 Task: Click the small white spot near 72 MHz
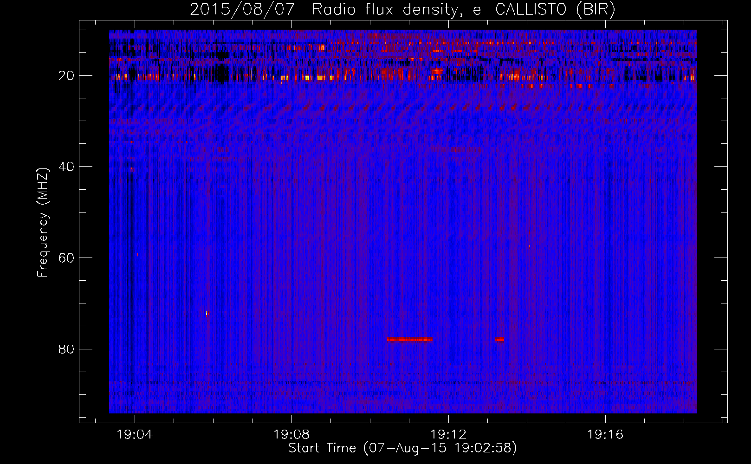point(207,313)
